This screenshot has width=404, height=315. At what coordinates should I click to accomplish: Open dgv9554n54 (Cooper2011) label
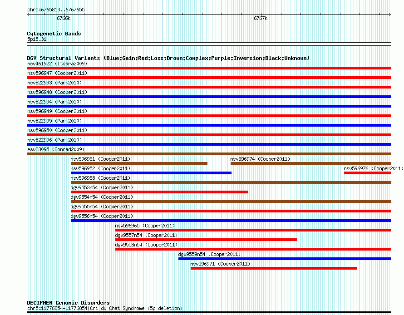click(x=102, y=197)
